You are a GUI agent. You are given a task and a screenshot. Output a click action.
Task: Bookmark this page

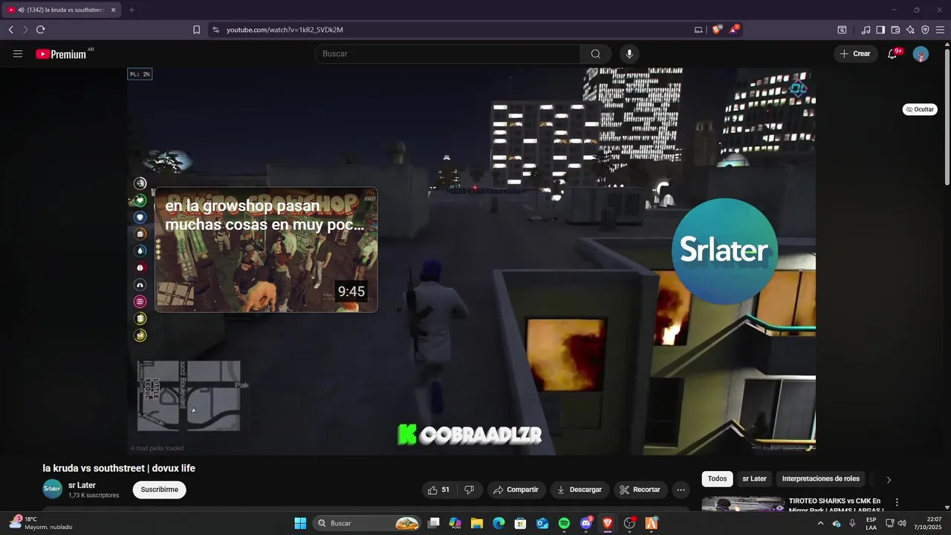pyautogui.click(x=196, y=30)
